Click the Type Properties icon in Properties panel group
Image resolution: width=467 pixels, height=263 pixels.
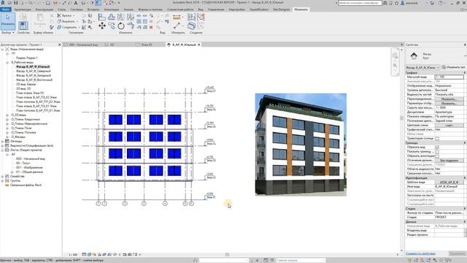[x=23, y=17]
